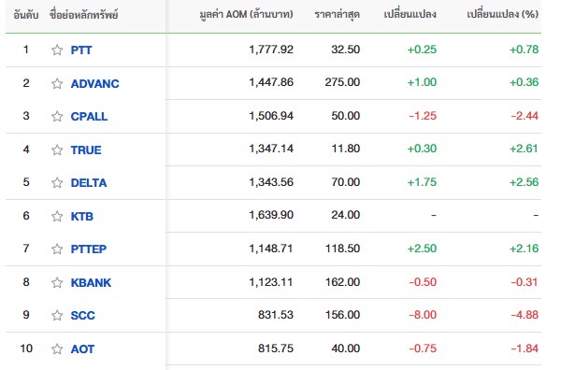Open the AOT stock link
561x370 pixels.
click(x=82, y=349)
